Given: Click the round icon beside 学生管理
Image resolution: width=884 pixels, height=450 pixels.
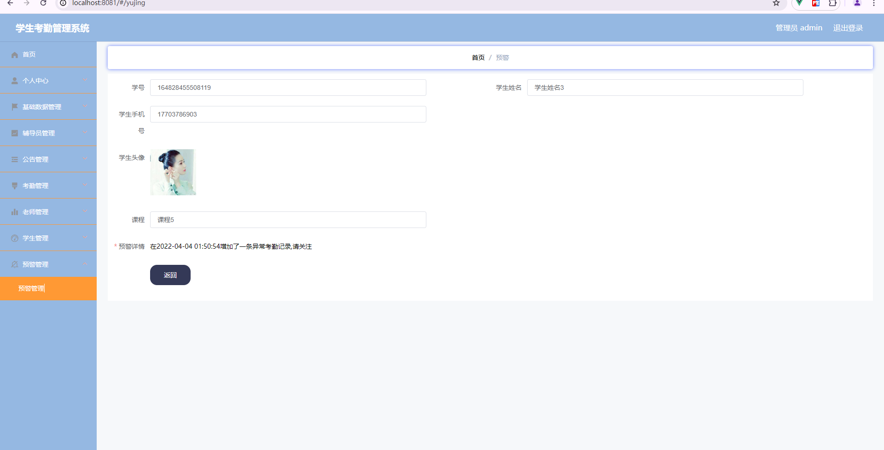Looking at the screenshot, I should tap(15, 238).
